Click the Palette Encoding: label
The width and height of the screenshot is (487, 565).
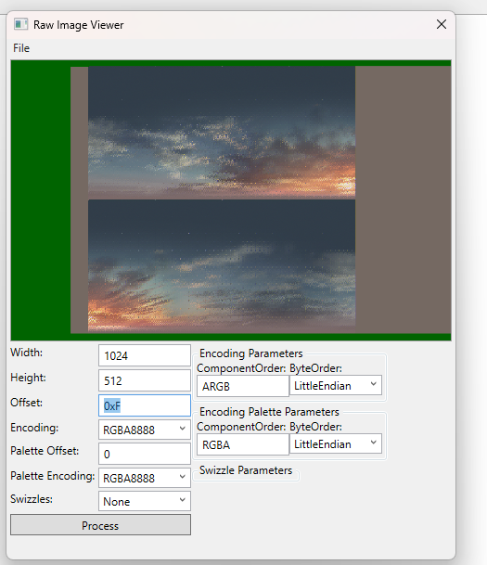53,476
